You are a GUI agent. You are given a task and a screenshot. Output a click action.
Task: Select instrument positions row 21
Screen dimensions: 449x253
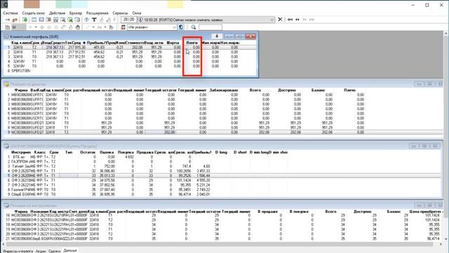(x=223, y=239)
